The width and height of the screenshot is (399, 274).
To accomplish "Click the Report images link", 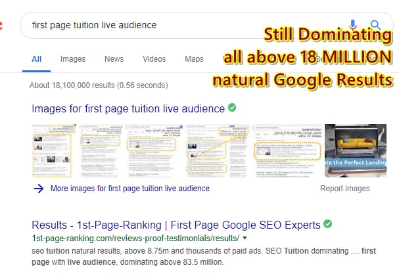I will click(344, 189).
